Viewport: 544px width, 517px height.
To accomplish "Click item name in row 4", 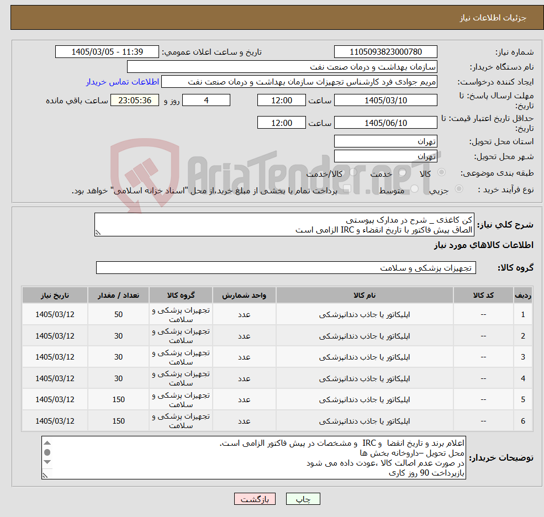I will [x=365, y=378].
